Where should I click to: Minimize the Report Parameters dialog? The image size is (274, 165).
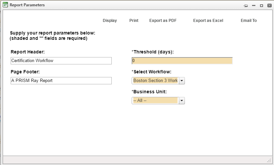coord(254,6)
